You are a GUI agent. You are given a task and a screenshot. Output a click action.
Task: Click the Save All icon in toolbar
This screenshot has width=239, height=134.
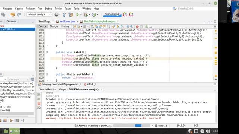tap(3, 15)
